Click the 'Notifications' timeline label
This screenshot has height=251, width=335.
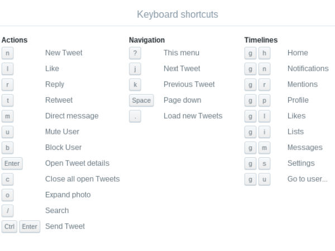[x=308, y=69]
